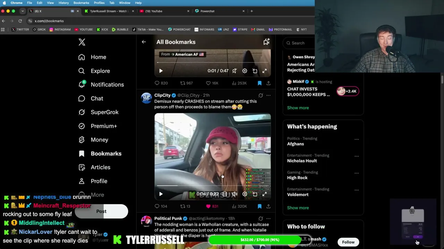
Task: Open the RUMBLE bookmark
Action: click(120, 29)
